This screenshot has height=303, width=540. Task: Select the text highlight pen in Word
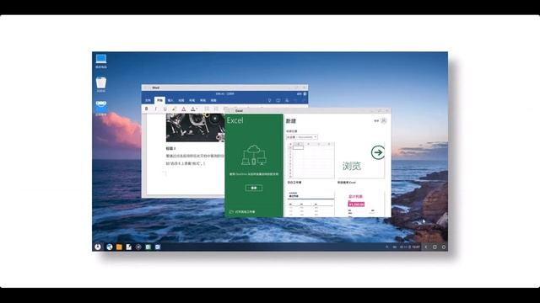click(x=175, y=109)
